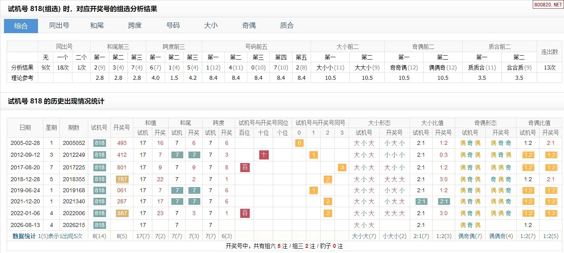564x253 pixels.
Task: Click highlighted winning number 787
Action: tap(122, 180)
